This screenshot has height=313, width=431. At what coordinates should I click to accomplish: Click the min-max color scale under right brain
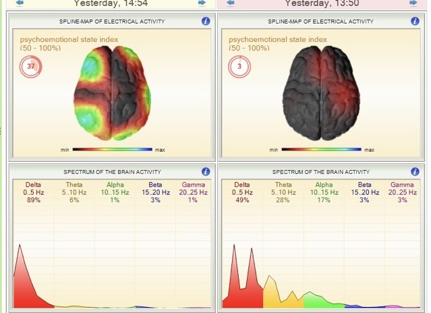click(321, 150)
